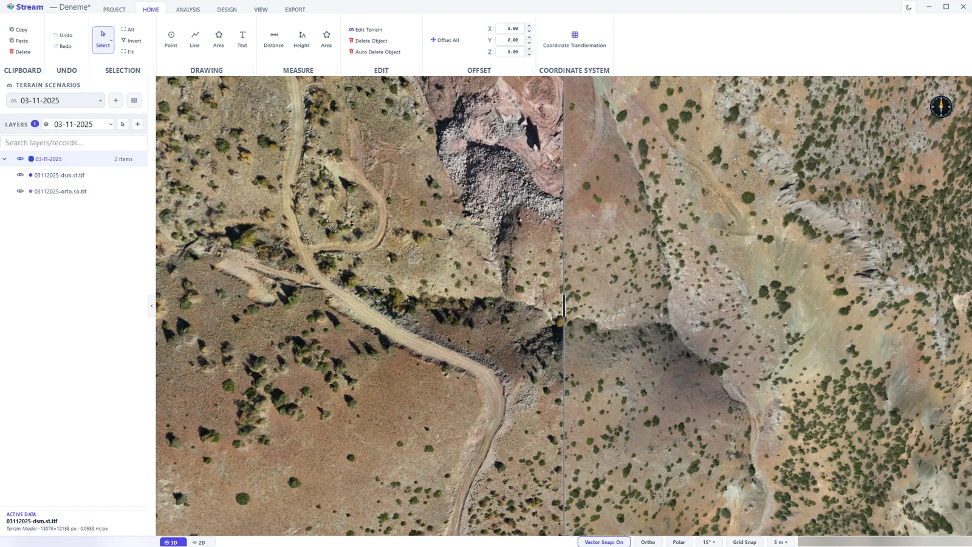Open the Terrain Scenarios 03-11-2025 dropdown

(56, 100)
